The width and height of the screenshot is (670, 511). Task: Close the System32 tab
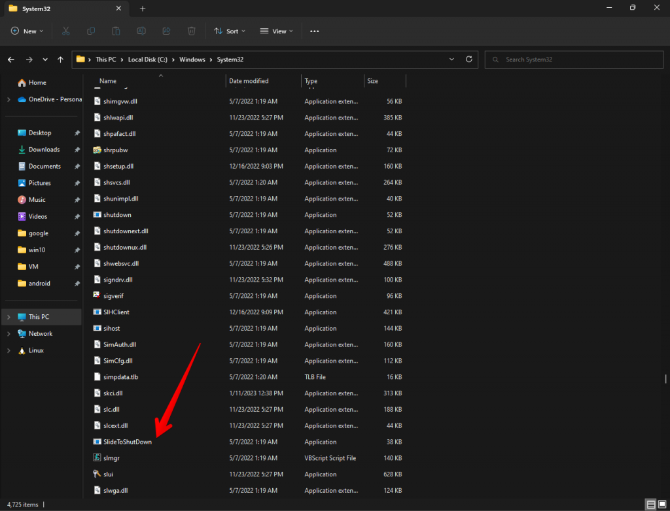tap(119, 8)
